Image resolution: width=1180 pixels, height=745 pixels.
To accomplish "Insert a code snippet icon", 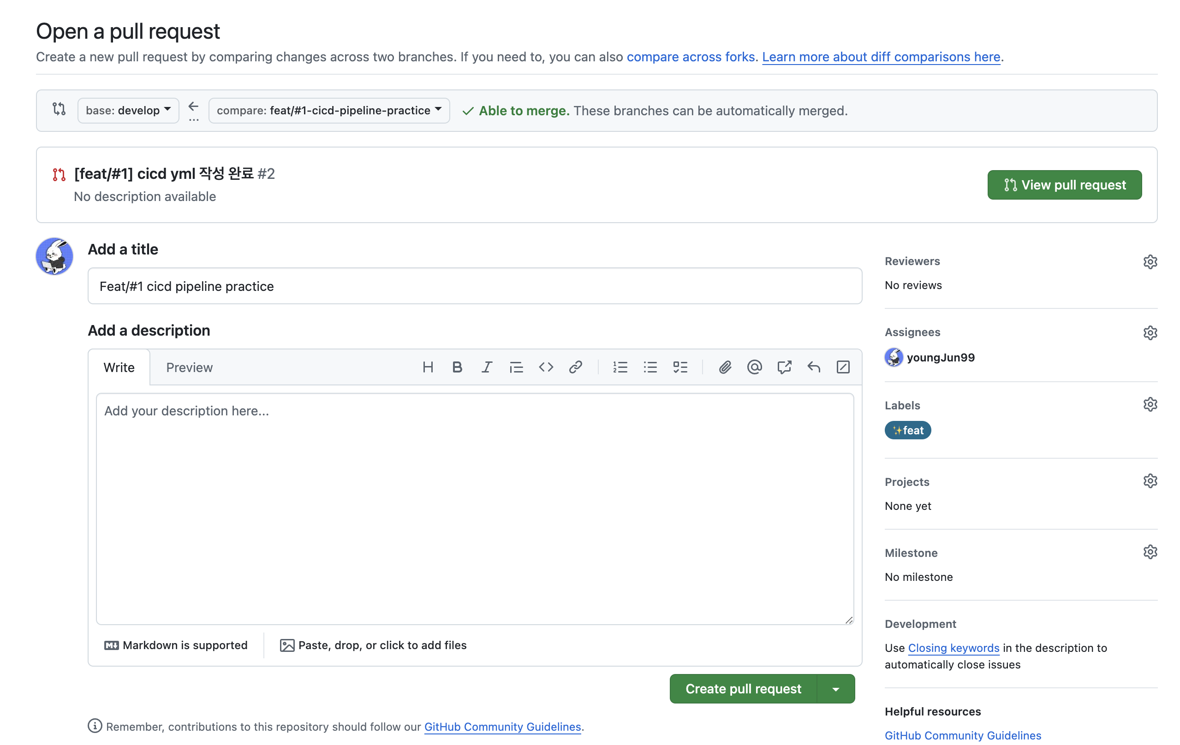I will tap(546, 367).
